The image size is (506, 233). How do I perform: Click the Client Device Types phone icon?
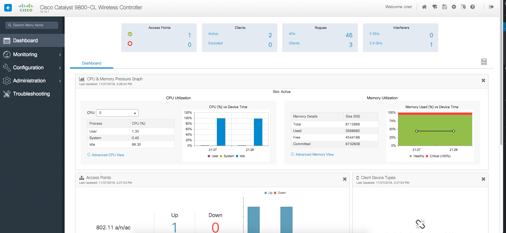click(358, 178)
